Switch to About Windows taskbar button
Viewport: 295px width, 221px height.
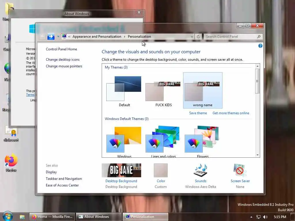[x=99, y=217]
